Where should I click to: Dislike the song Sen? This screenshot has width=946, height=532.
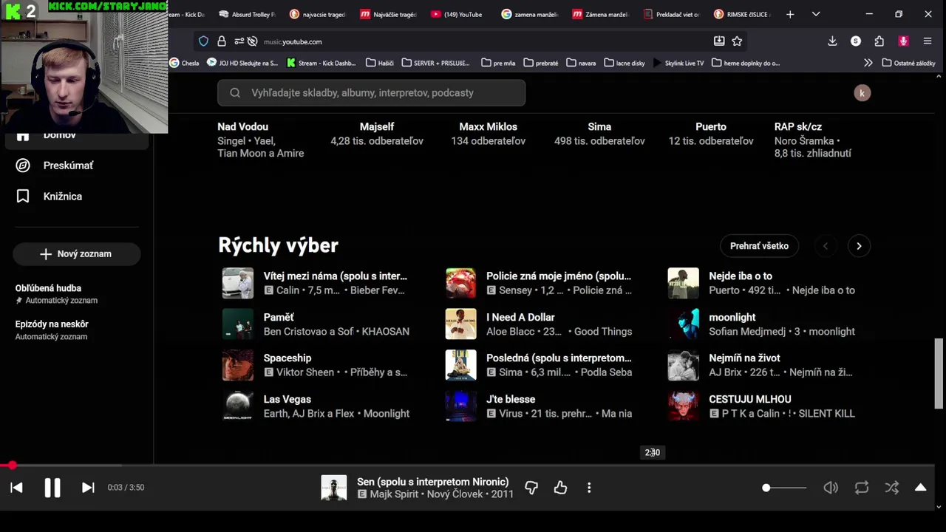pyautogui.click(x=531, y=488)
